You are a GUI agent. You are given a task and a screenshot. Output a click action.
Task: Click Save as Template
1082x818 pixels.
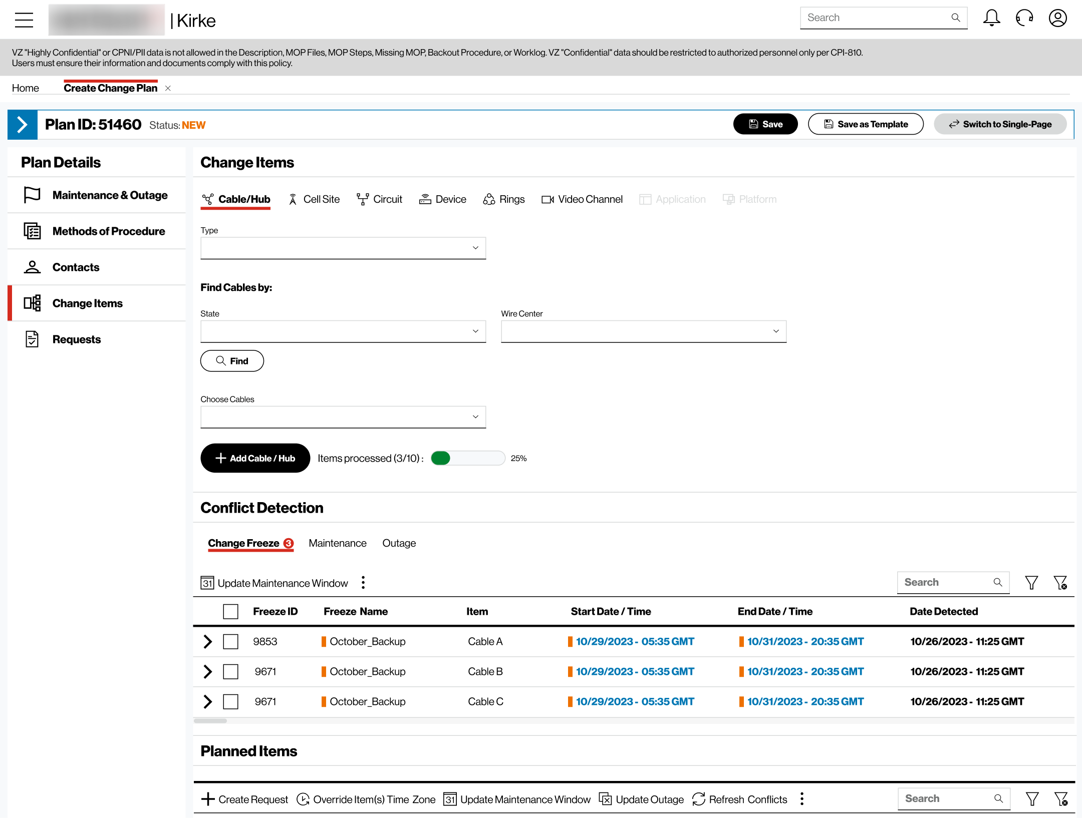tap(866, 124)
